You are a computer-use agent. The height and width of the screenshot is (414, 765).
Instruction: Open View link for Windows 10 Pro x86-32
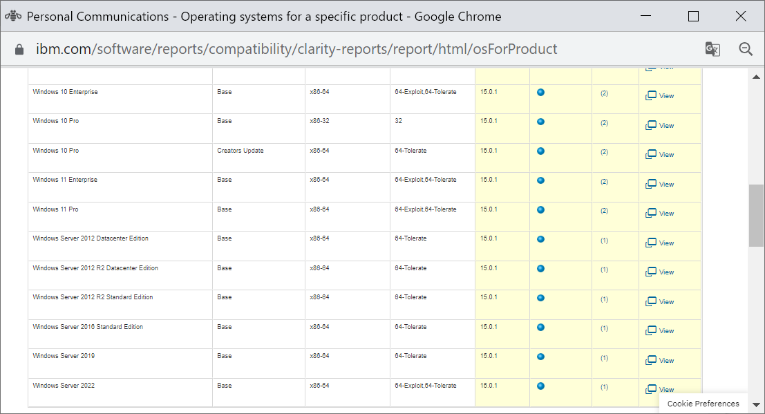pos(660,126)
